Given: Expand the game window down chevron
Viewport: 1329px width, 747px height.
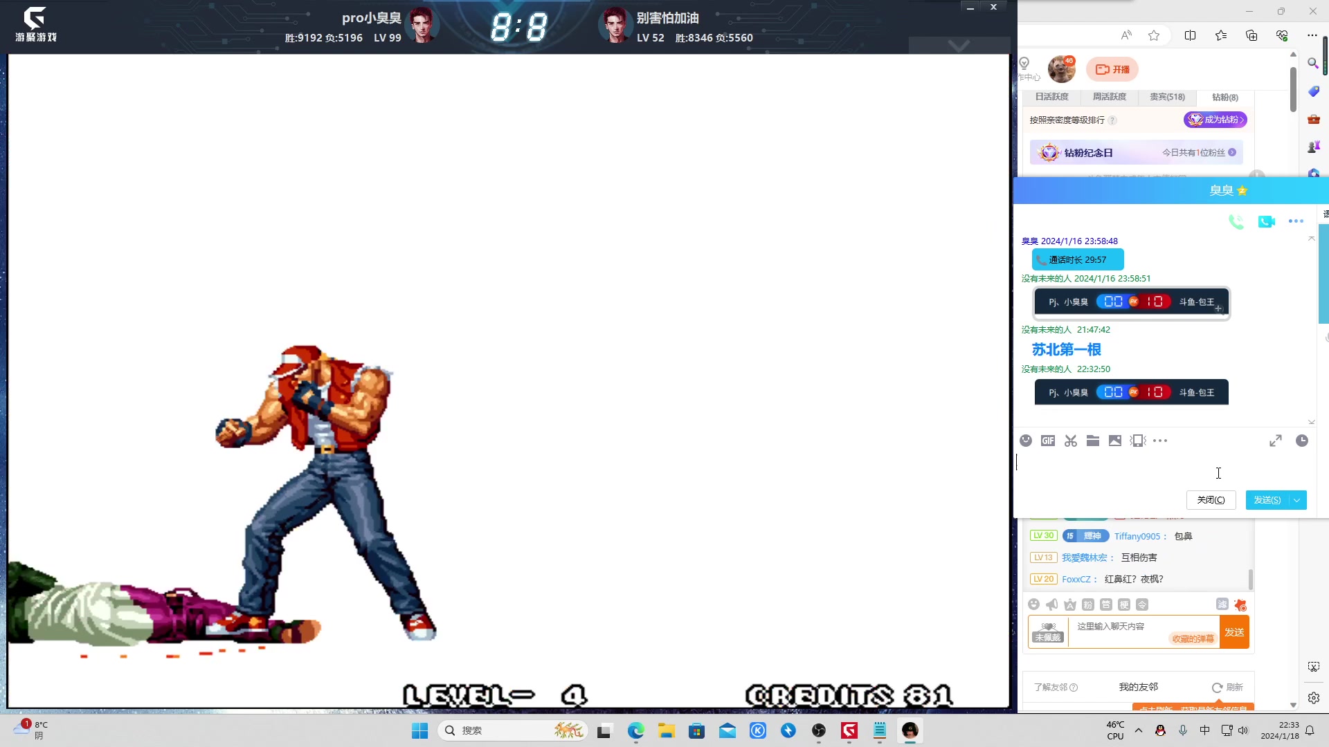Looking at the screenshot, I should click(x=959, y=46).
